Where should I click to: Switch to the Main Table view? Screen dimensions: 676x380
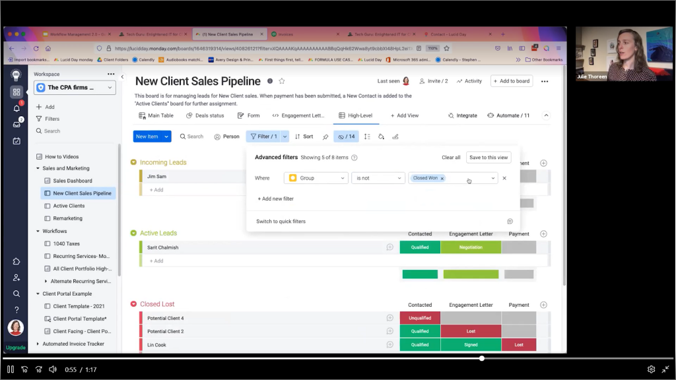coord(156,115)
